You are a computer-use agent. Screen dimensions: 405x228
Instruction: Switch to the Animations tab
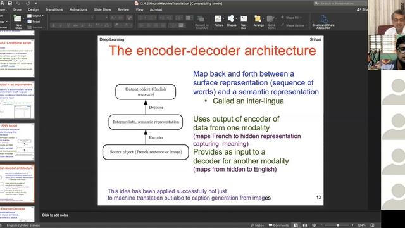[78, 9]
